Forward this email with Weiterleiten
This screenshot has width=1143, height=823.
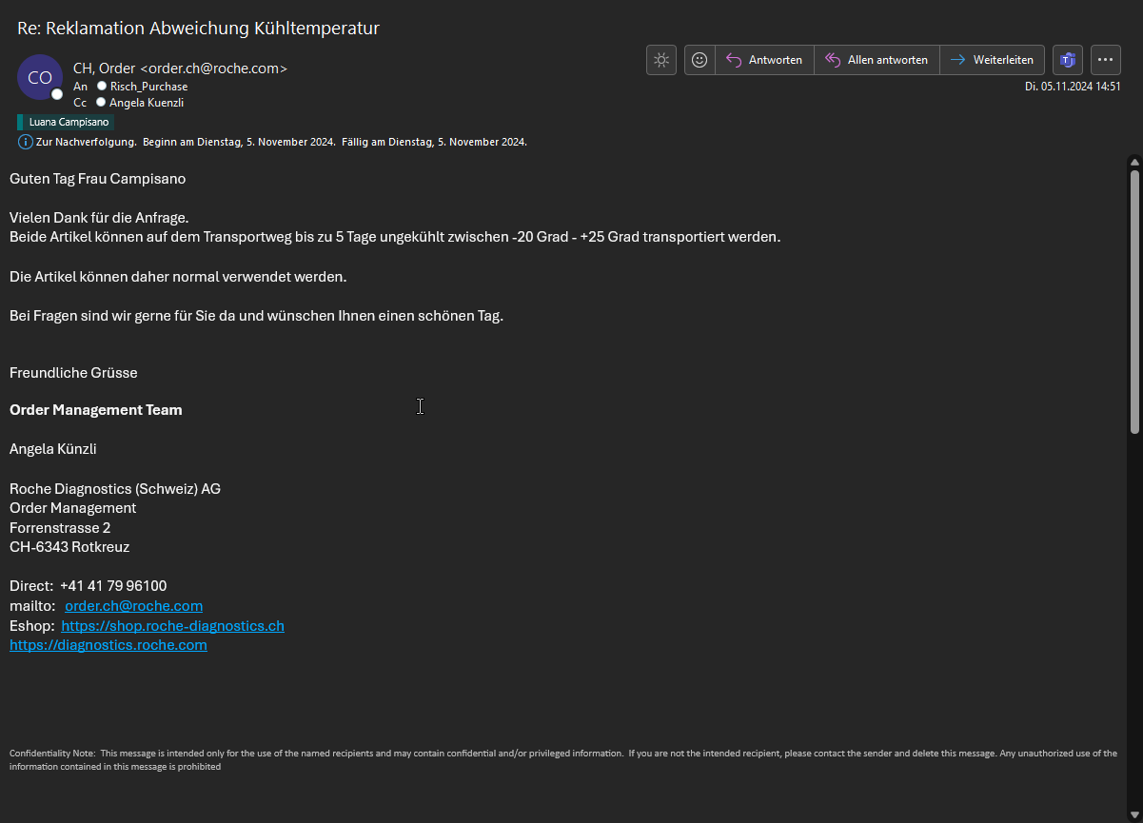(992, 60)
